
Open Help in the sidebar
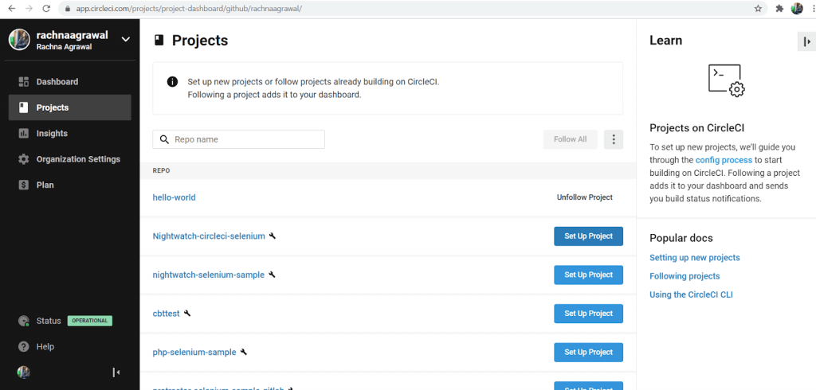pyautogui.click(x=45, y=347)
